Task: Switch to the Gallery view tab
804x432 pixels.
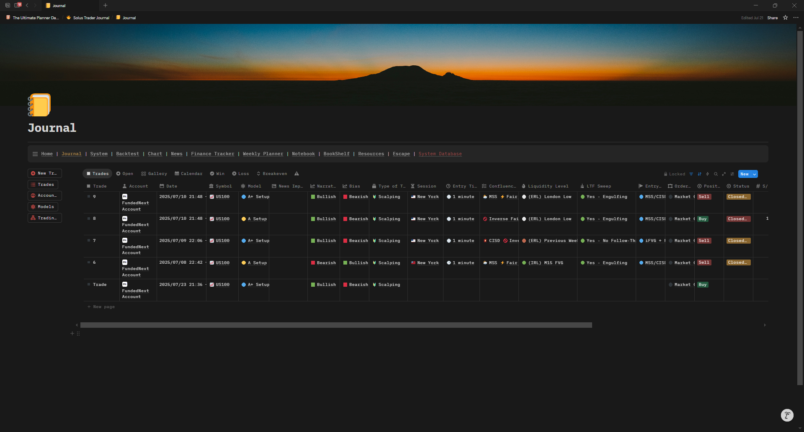Action: tap(154, 174)
